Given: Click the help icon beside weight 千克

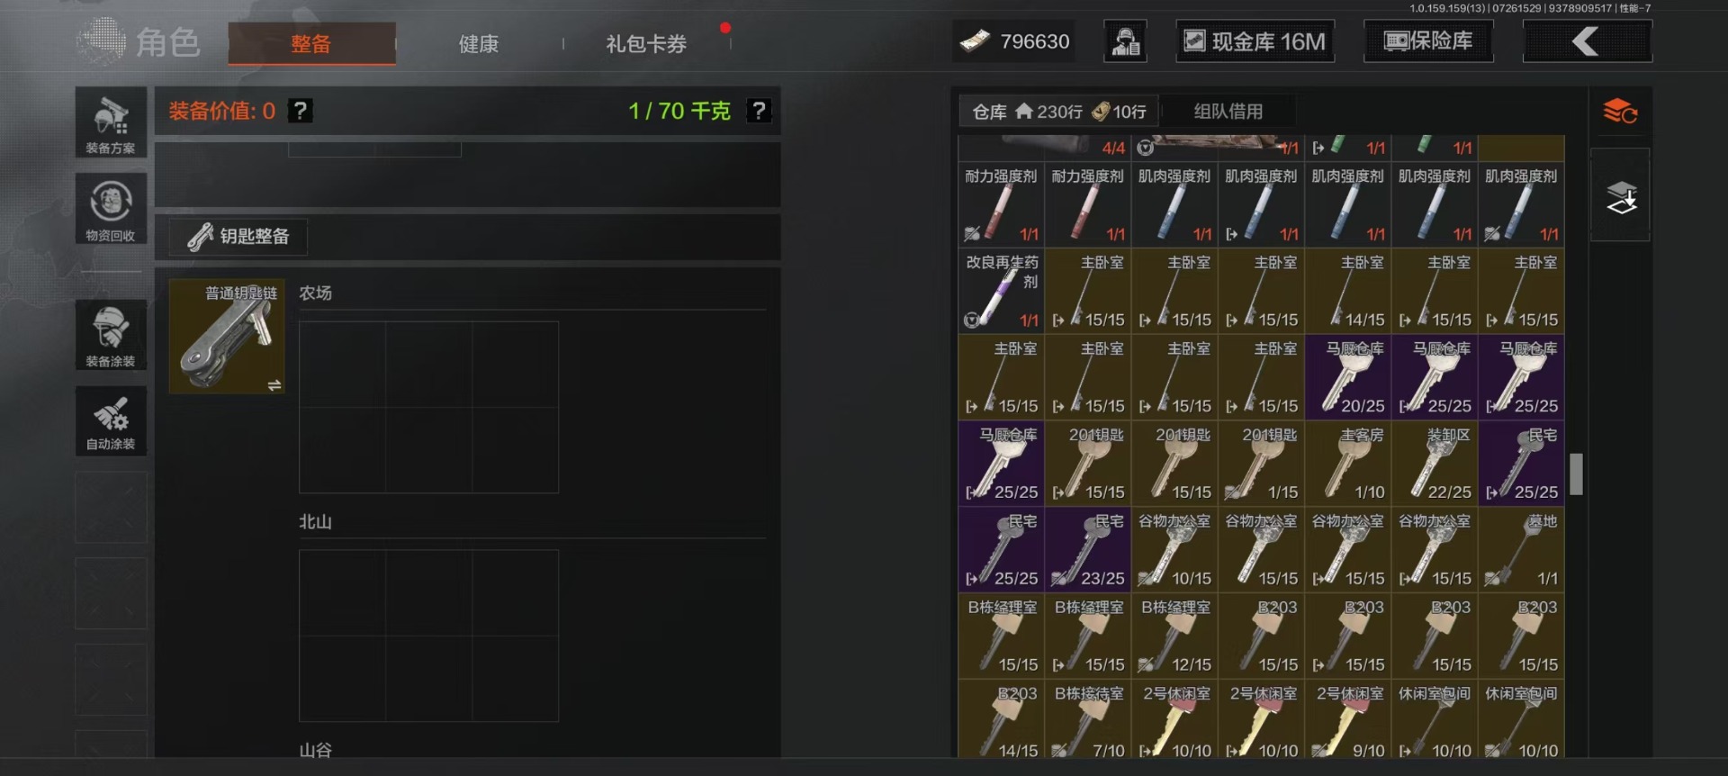Looking at the screenshot, I should tap(759, 111).
